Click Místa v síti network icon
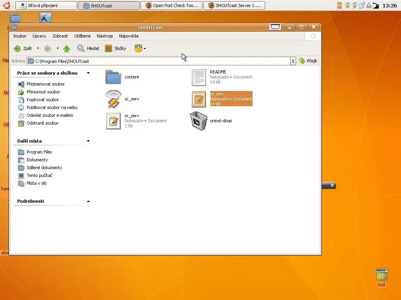Image resolution: width=401 pixels, height=300 pixels. (21, 184)
